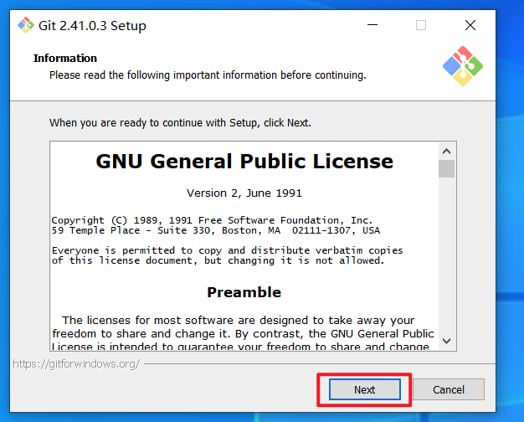This screenshot has width=524, height=422.
Task: Click the Git icon in the title bar
Action: click(26, 25)
